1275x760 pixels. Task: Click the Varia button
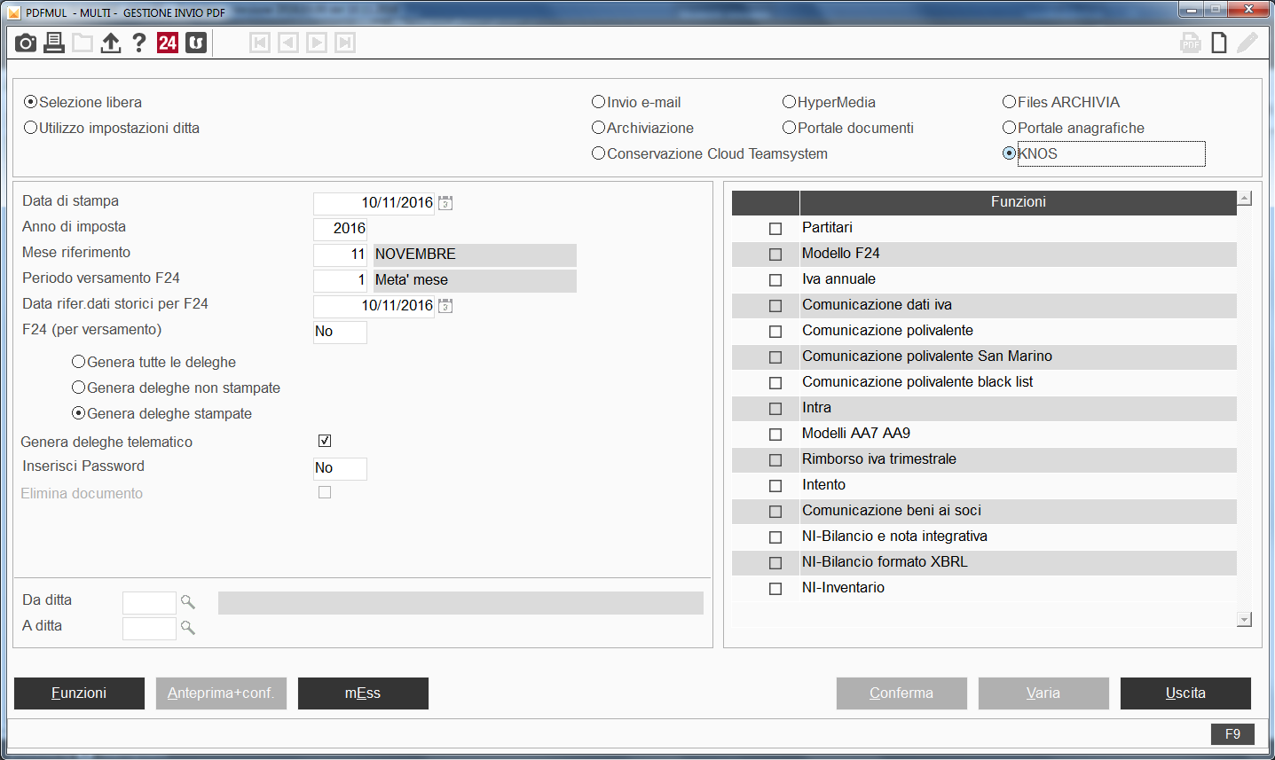click(1043, 693)
